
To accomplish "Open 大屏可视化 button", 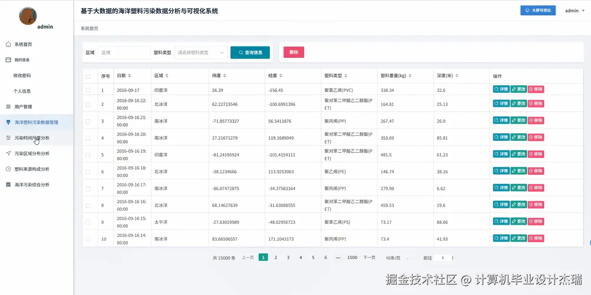I will pos(538,11).
